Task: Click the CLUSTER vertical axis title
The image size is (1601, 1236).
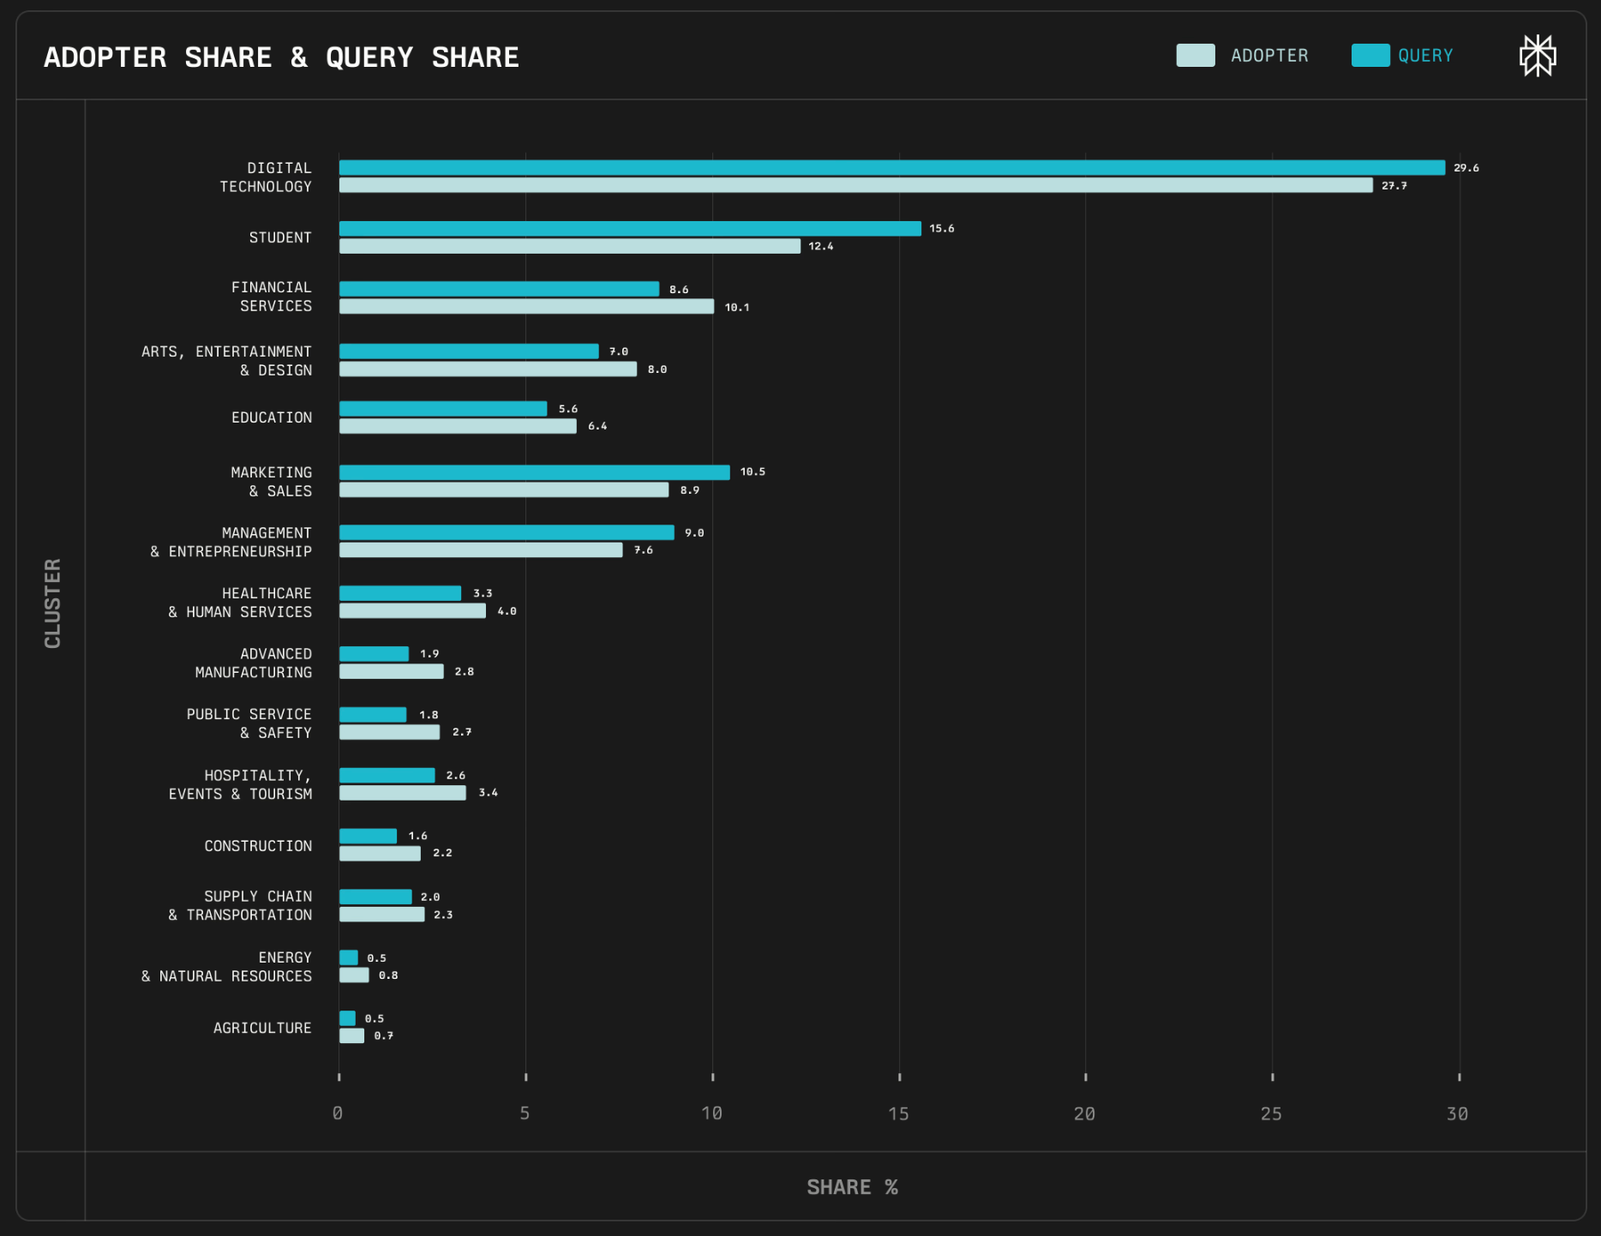Action: point(52,603)
